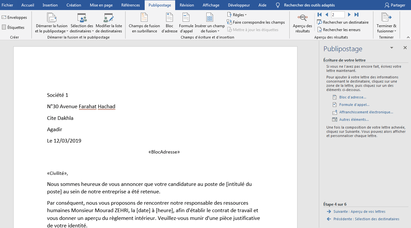Screen dimensions: 411x228
Task: Click «BlocAdresse» merge field in document
Action: 164,152
